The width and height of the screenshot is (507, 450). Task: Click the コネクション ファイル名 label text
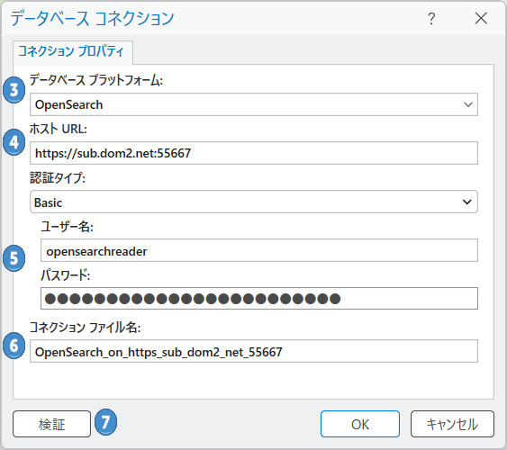(x=85, y=328)
